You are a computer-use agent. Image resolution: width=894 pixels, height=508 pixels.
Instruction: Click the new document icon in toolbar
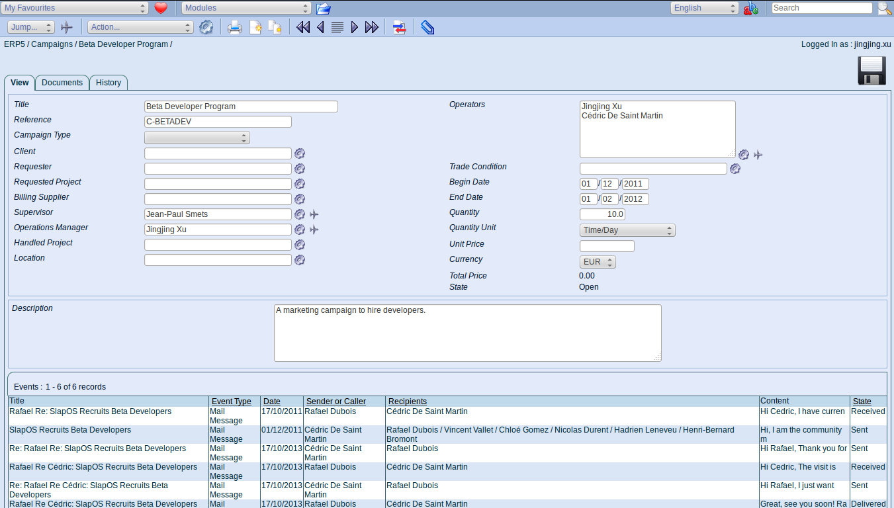tap(255, 27)
